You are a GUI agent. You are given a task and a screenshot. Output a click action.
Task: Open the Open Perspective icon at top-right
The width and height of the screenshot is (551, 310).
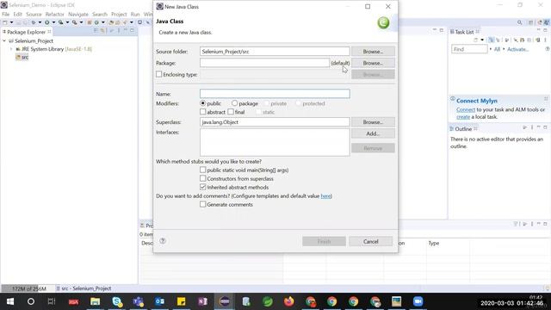[x=530, y=22]
